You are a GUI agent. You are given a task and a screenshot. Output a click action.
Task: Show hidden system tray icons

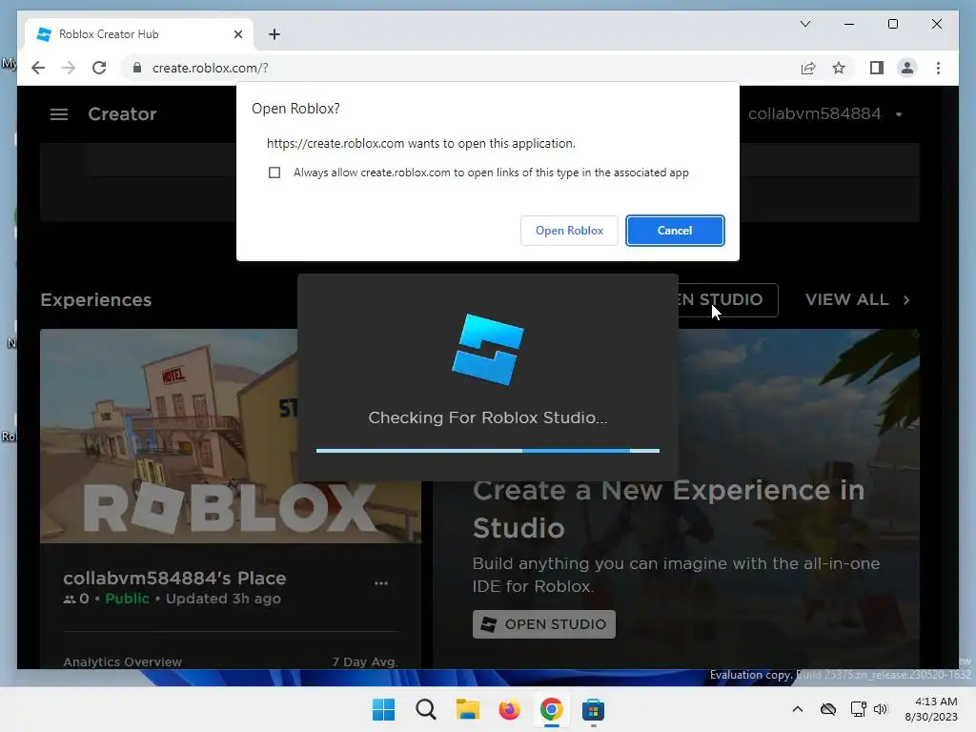(798, 709)
